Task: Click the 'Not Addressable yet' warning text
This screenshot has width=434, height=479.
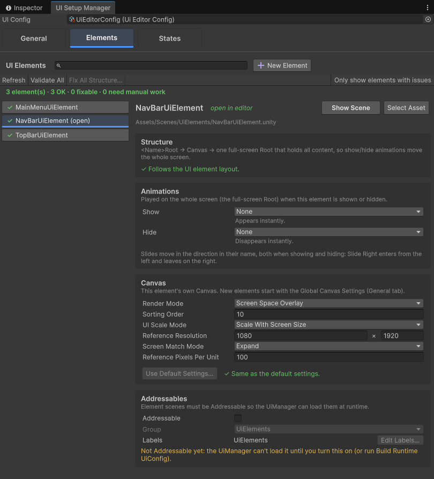Action: coord(279,455)
